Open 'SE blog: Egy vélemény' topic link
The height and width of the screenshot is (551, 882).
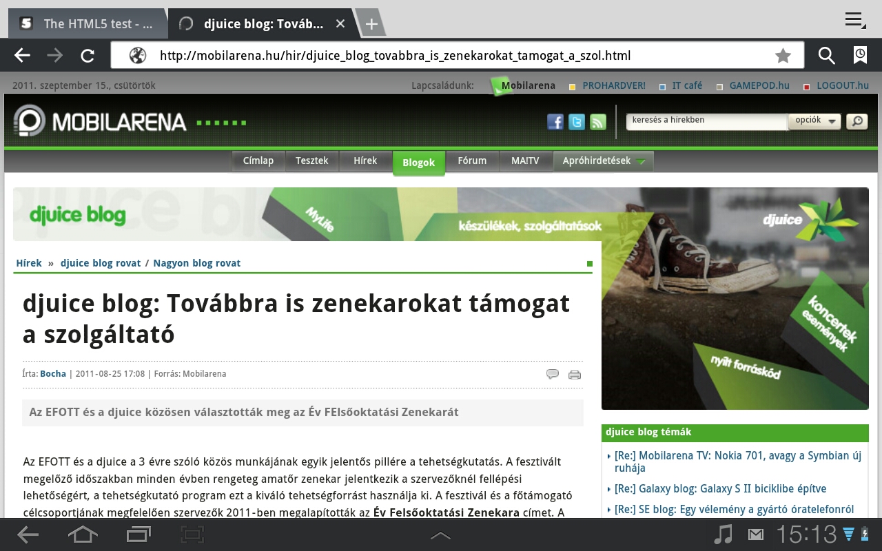click(734, 510)
